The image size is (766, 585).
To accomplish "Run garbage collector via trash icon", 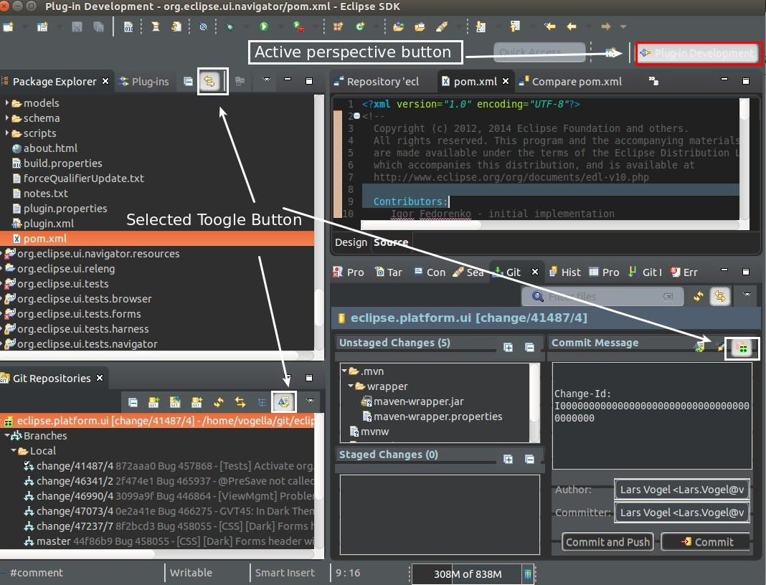I will pos(528,574).
